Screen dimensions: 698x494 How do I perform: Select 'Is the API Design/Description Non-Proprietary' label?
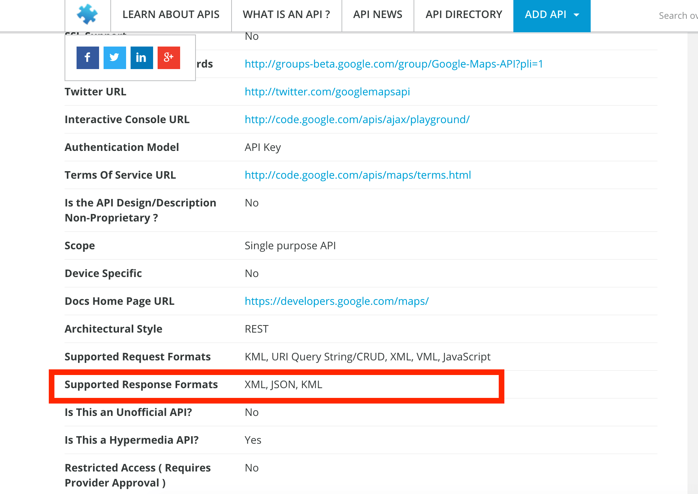click(140, 210)
